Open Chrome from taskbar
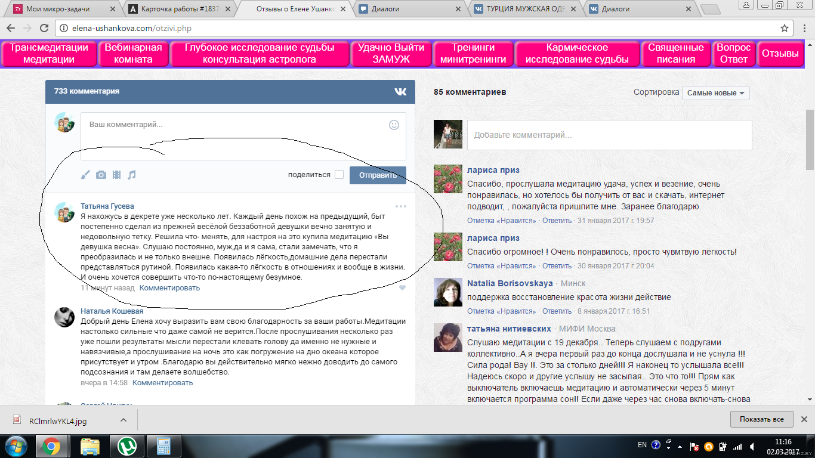 pyautogui.click(x=51, y=445)
